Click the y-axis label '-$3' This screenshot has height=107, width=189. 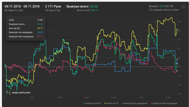coord(180,94)
